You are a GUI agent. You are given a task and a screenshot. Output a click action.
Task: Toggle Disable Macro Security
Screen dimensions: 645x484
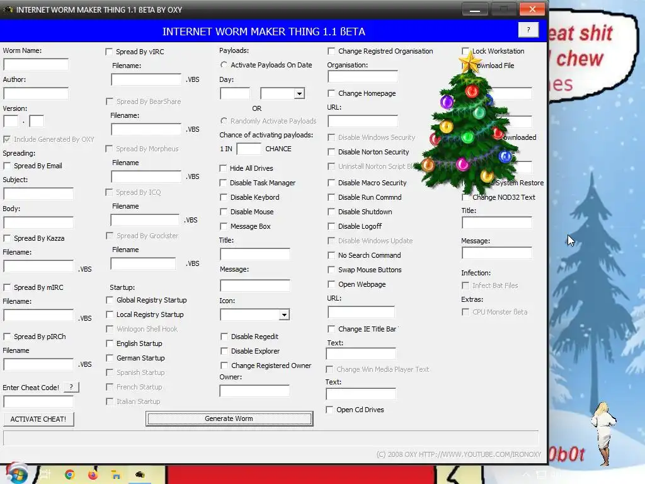point(331,183)
